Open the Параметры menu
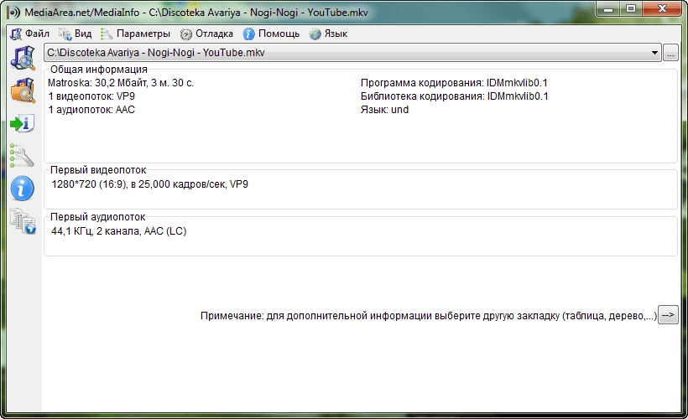This screenshot has width=688, height=419. 135,34
